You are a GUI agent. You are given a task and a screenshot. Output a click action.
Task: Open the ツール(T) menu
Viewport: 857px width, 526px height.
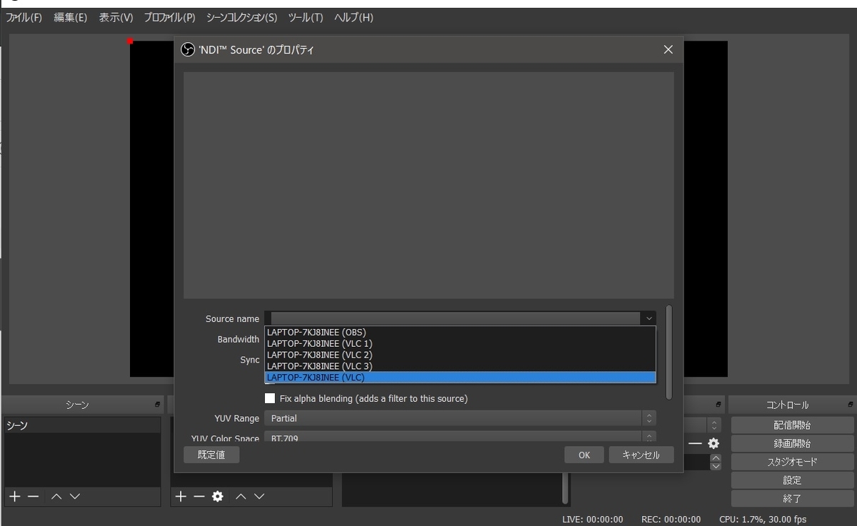click(x=306, y=17)
